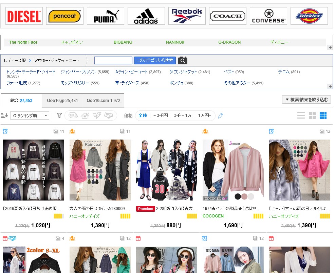The image size is (335, 273).
Task: Click the レディース服 breadcrumb
Action: pos(15,61)
